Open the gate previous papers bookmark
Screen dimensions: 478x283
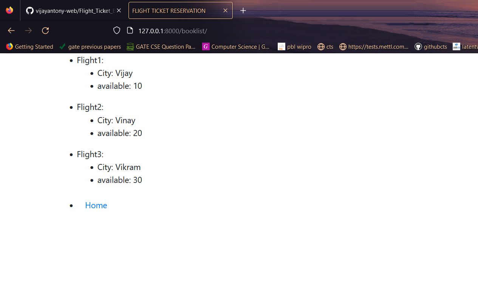pos(94,46)
